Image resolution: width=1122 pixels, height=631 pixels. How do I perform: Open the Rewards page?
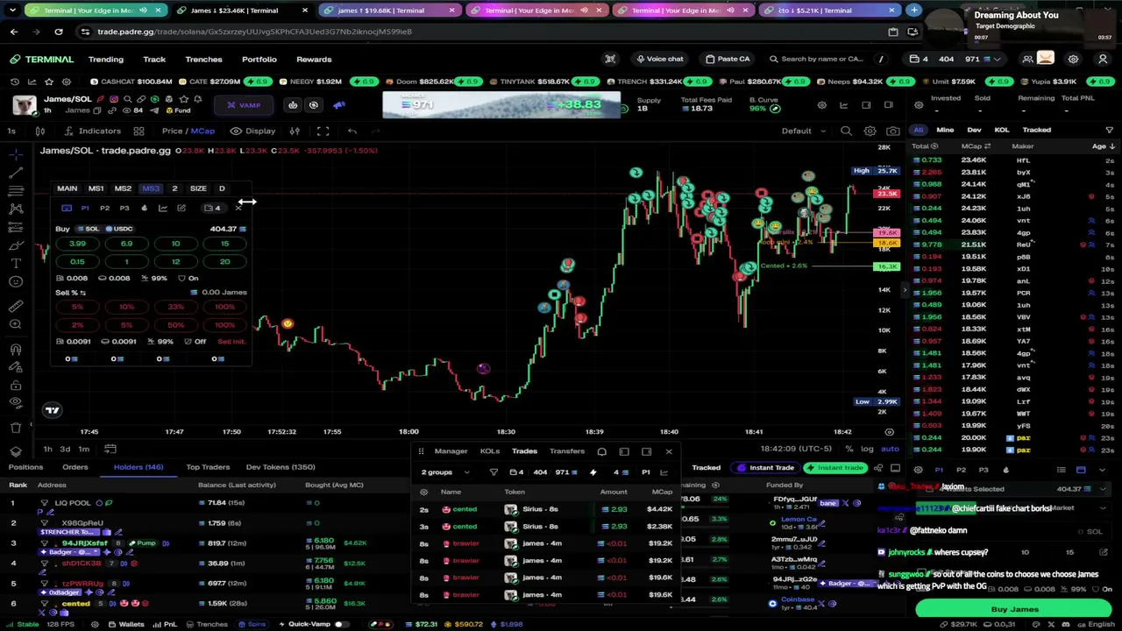pyautogui.click(x=314, y=60)
